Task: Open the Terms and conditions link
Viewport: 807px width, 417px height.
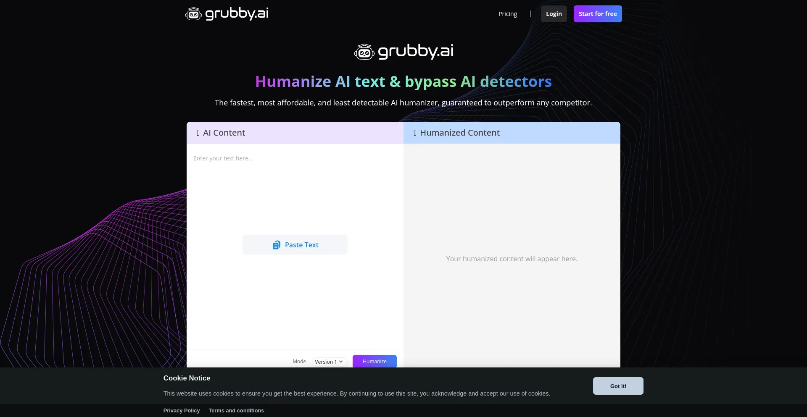Action: tap(236, 411)
